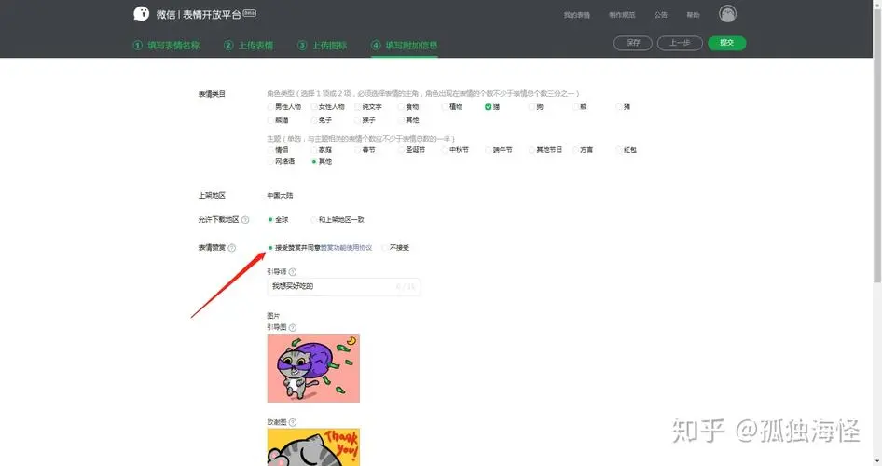Select the 中秋节 theme
The height and width of the screenshot is (466, 882).
(445, 150)
